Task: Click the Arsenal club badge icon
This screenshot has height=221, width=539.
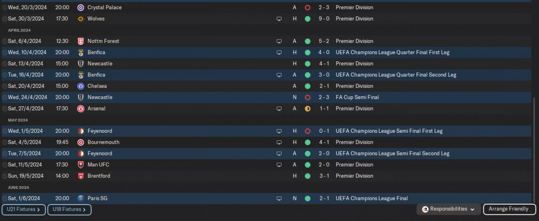Action: 81,108
